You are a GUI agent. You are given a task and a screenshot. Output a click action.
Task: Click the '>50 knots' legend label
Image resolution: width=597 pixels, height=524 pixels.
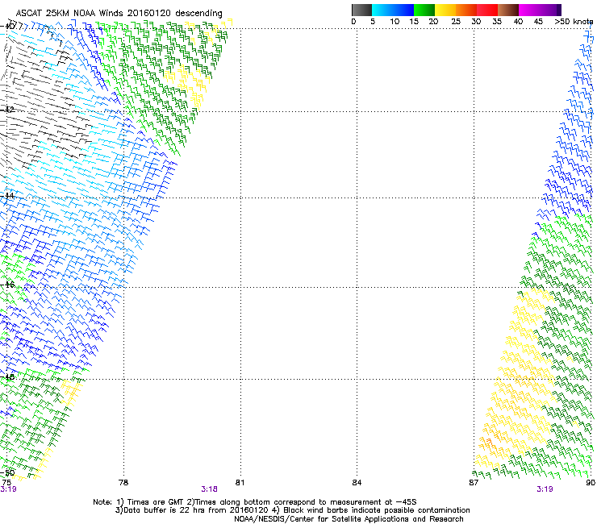pos(574,22)
